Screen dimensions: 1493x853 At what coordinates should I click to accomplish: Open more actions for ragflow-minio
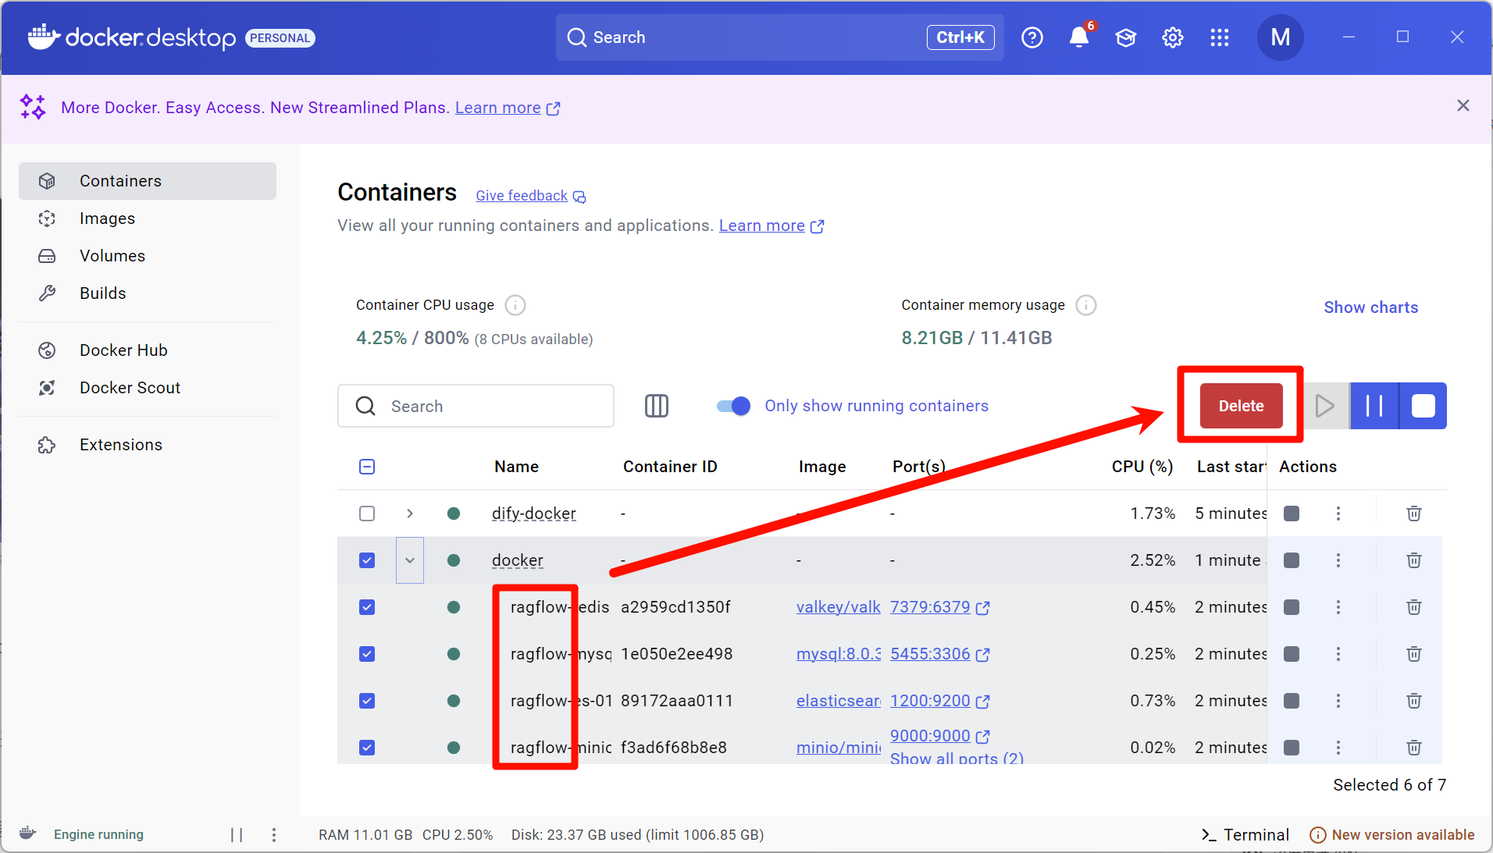[1338, 748]
